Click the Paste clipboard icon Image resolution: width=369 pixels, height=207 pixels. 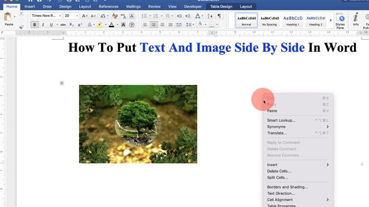[7, 17]
